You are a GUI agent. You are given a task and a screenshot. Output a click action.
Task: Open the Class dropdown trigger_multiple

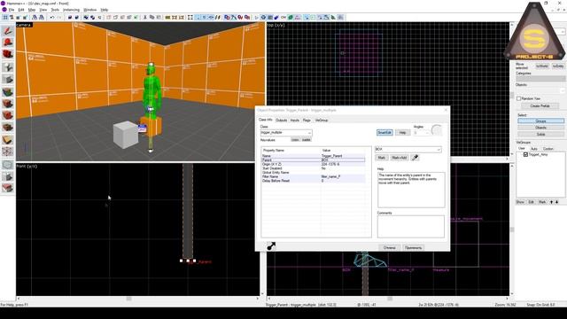coord(286,133)
